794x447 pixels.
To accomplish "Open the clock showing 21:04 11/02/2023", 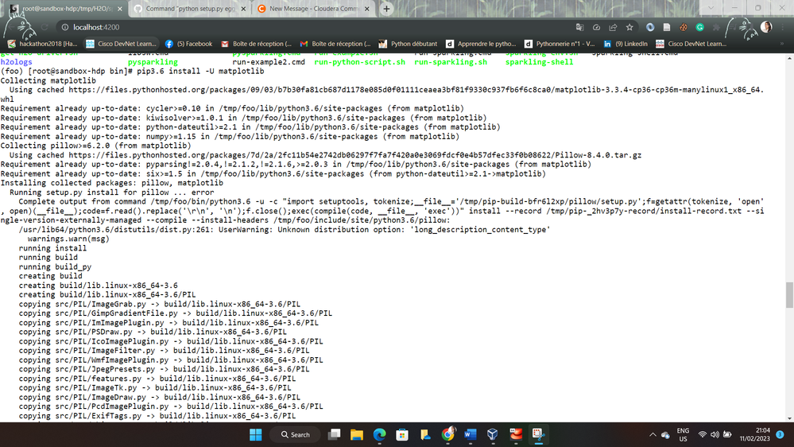I will pos(754,435).
